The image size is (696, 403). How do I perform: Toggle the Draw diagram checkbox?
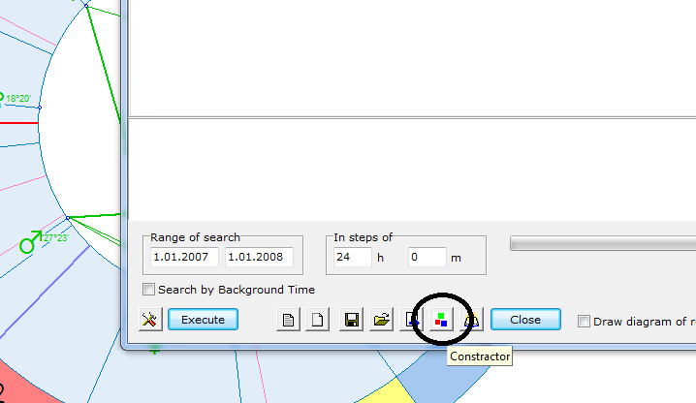click(584, 322)
